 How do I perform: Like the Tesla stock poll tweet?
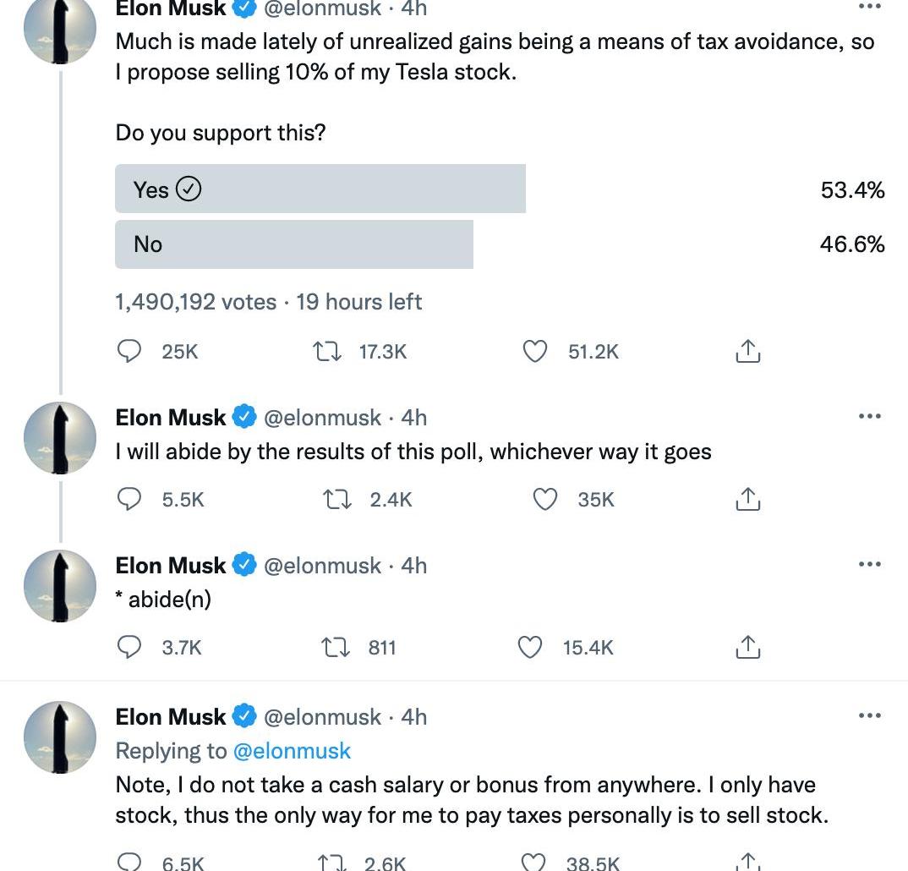534,351
